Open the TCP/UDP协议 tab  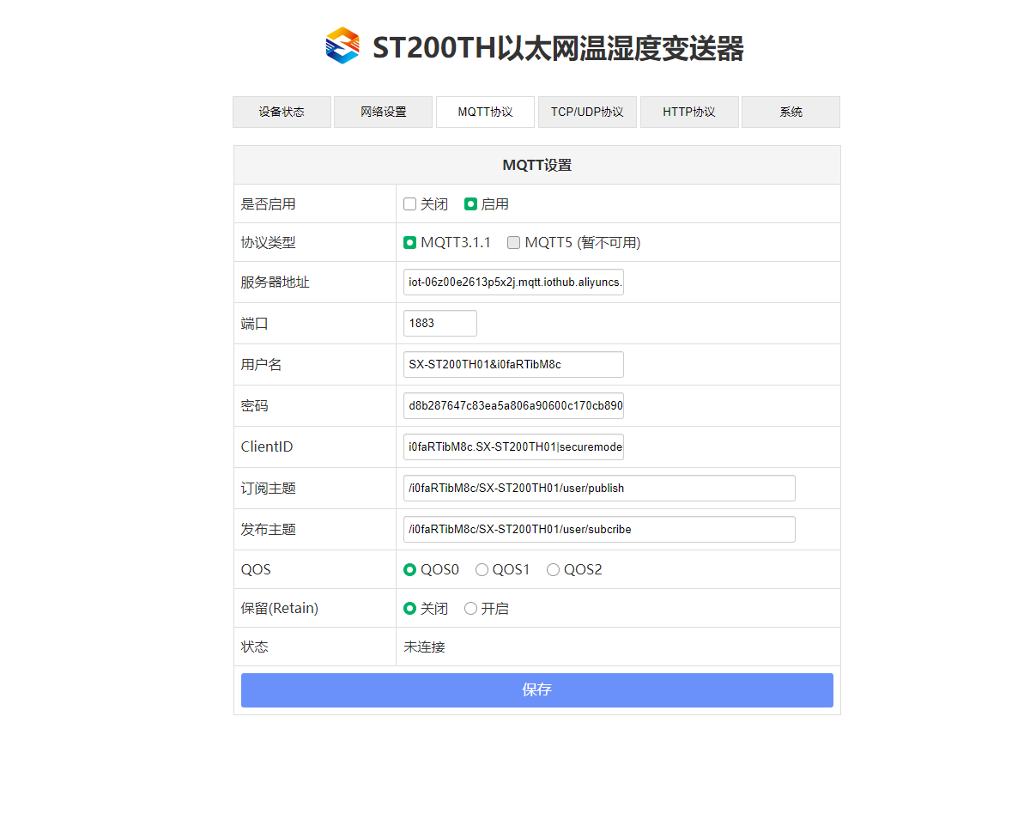click(x=587, y=112)
